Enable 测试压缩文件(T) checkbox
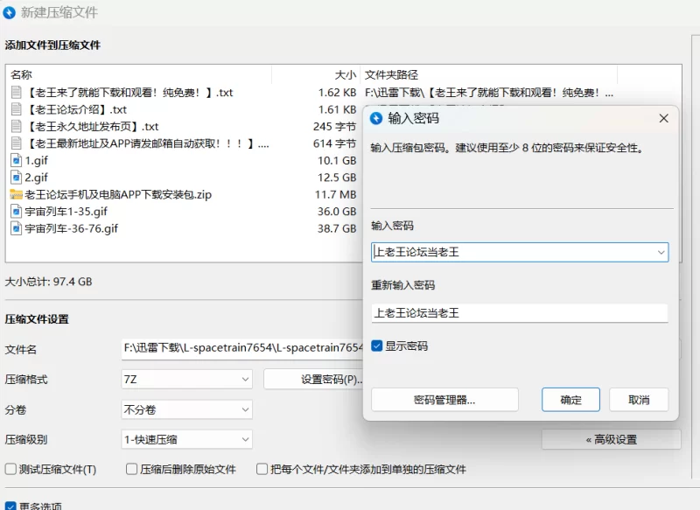Screen dimensions: 700x510 pos(11,469)
